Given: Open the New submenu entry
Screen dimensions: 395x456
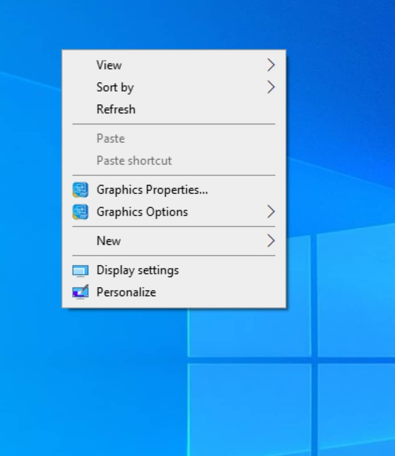Looking at the screenshot, I should pyautogui.click(x=174, y=241).
